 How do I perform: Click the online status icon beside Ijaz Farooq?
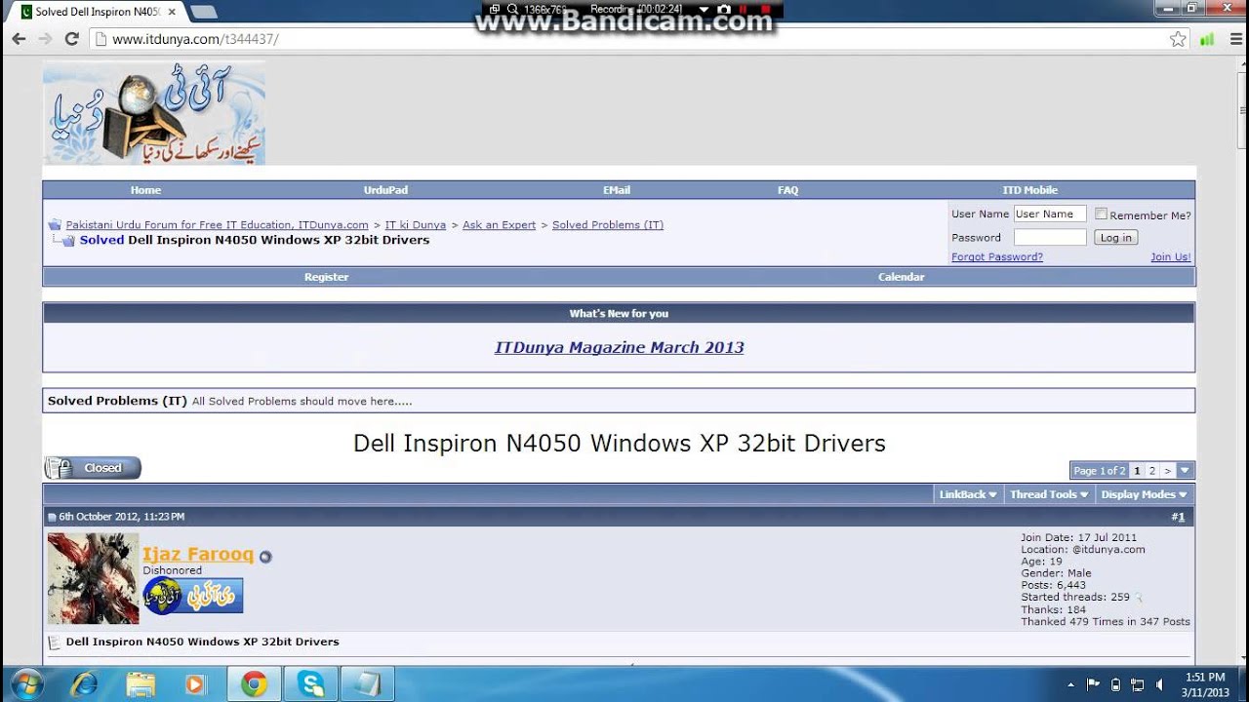coord(265,557)
